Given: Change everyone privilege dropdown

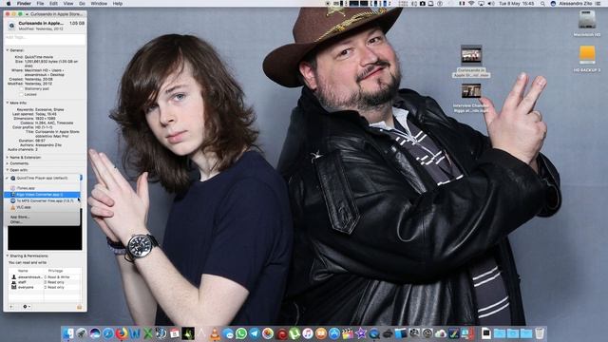Looking at the screenshot, I should (55, 287).
